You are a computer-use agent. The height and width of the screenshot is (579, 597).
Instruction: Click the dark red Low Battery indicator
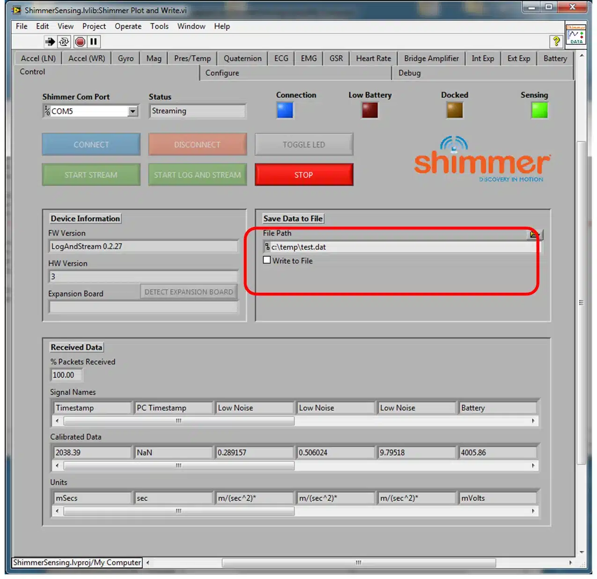click(x=370, y=110)
